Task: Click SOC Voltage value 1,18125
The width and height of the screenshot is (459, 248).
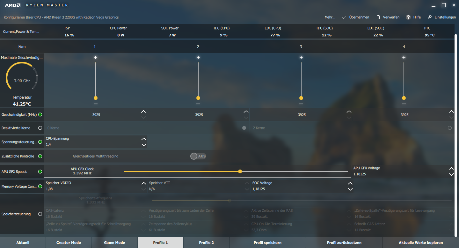Action: click(x=259, y=189)
